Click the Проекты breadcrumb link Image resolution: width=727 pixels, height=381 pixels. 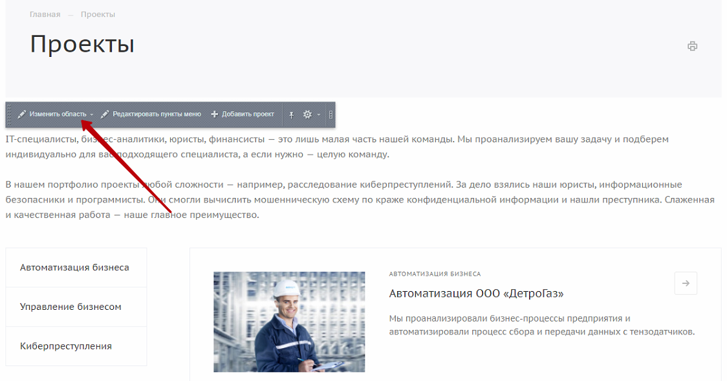coord(98,14)
